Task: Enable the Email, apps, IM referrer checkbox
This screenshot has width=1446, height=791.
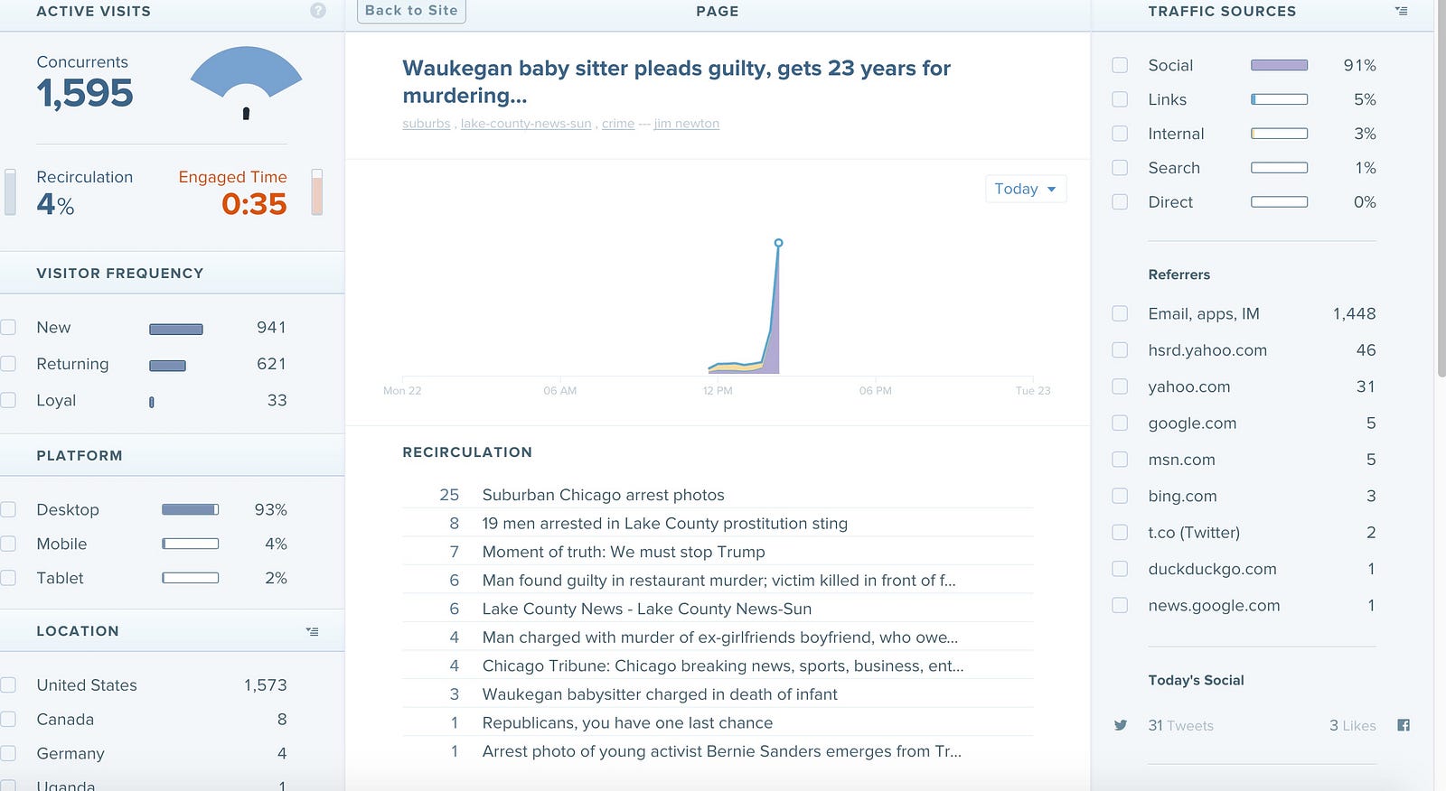Action: click(1120, 313)
